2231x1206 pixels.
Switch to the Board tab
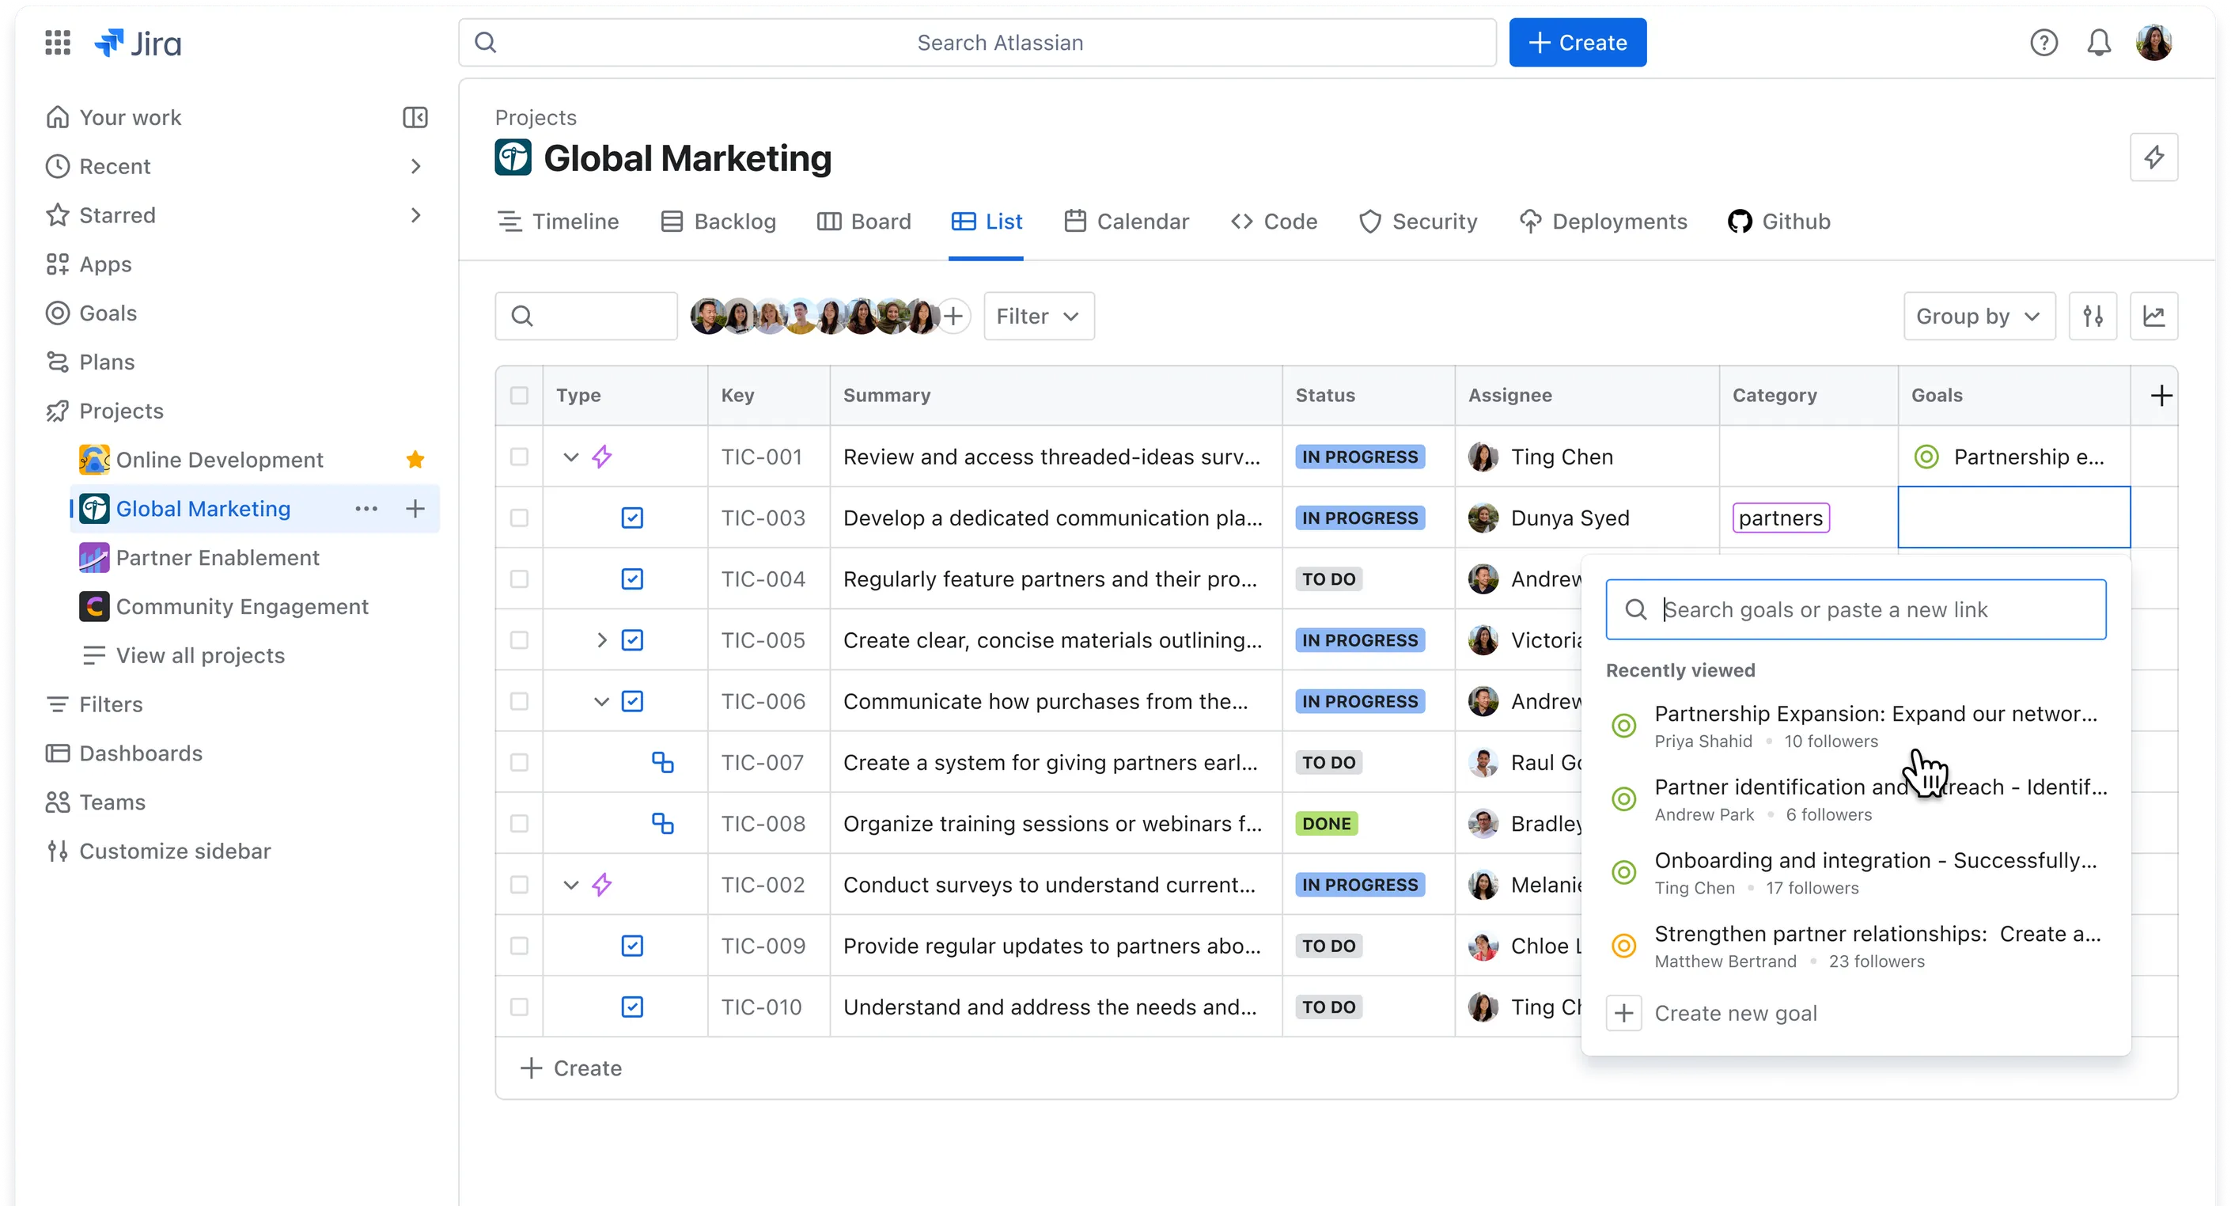(863, 221)
